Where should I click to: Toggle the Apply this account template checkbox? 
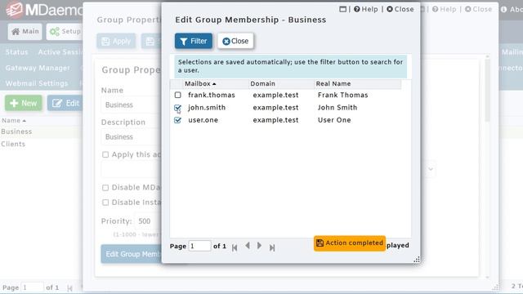(x=105, y=154)
